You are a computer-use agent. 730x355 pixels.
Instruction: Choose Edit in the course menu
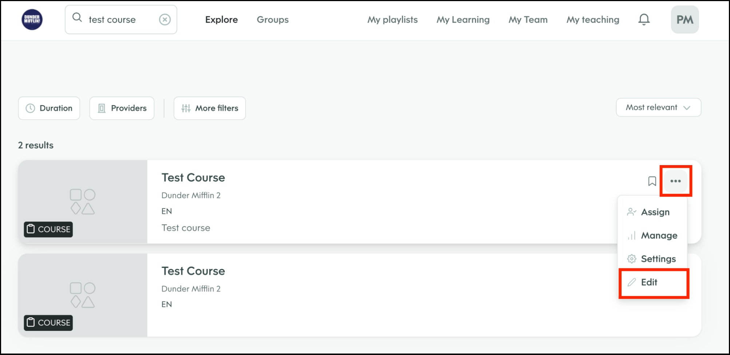(x=649, y=282)
